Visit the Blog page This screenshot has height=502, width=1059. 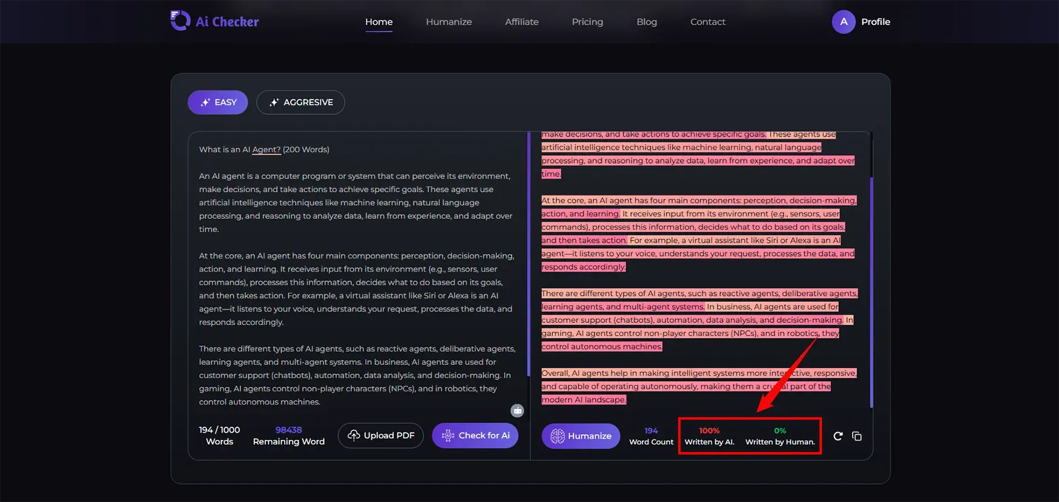pyautogui.click(x=647, y=22)
